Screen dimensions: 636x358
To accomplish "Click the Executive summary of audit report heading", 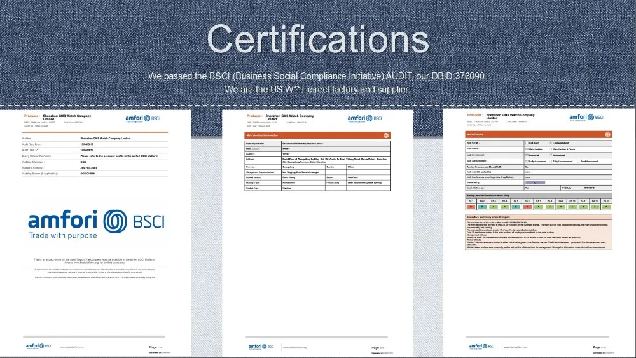I will (x=488, y=217).
